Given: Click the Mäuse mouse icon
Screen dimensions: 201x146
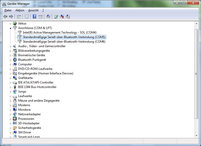Looking at the screenshot, I should click(x=15, y=101).
